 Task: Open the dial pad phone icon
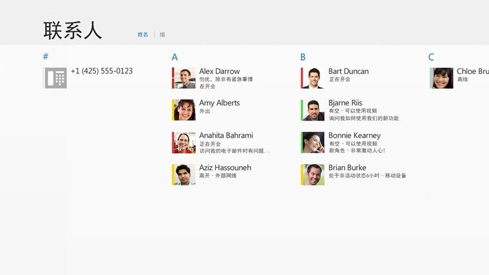[x=55, y=78]
